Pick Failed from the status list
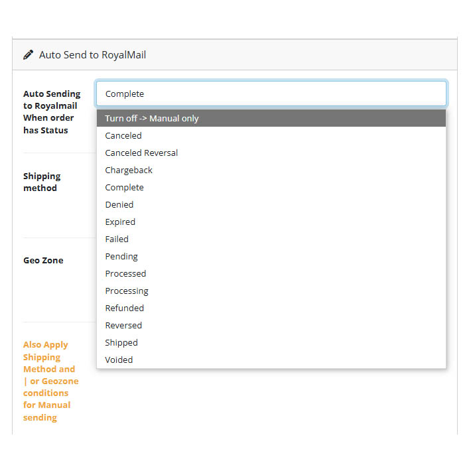 pos(271,239)
